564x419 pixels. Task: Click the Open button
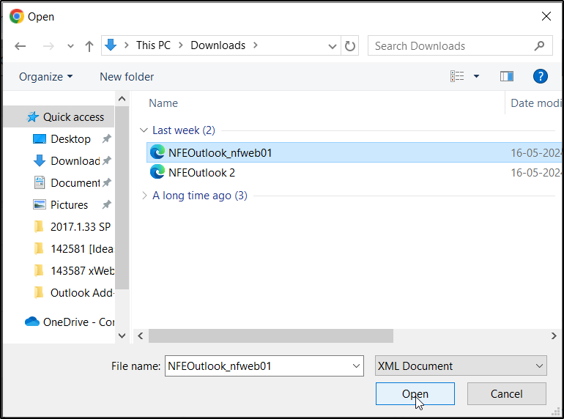click(x=415, y=394)
